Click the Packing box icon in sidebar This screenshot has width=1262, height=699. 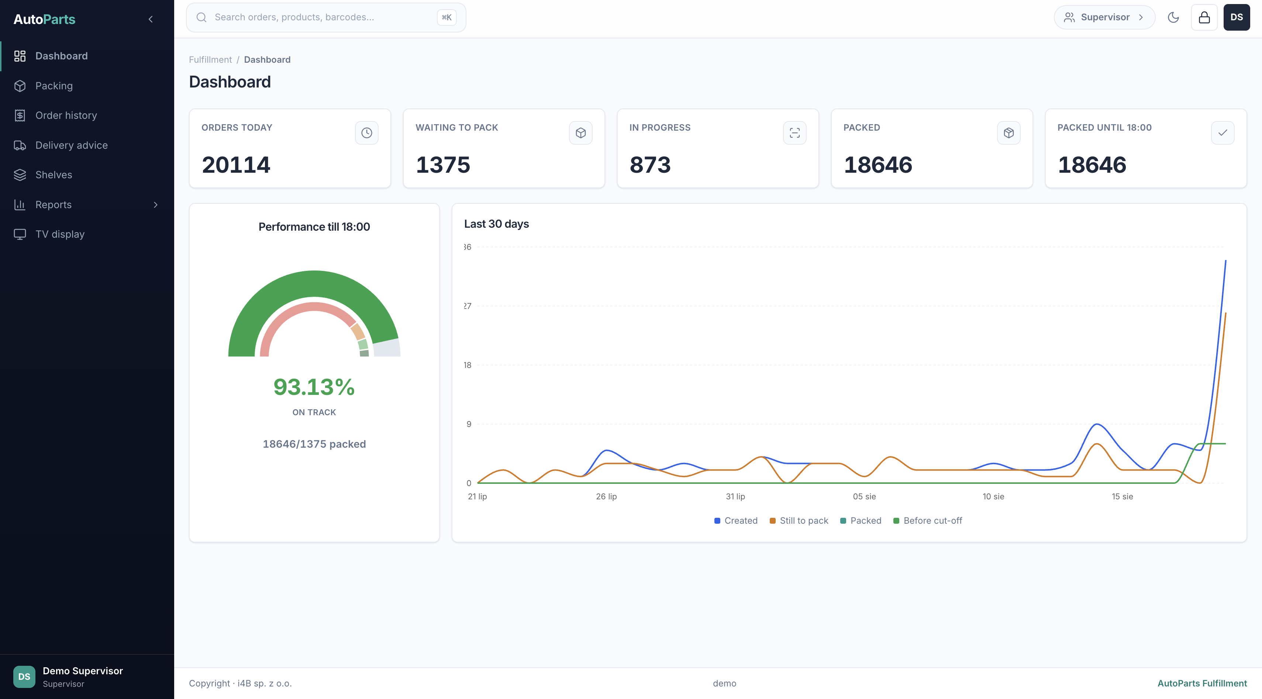pyautogui.click(x=20, y=86)
